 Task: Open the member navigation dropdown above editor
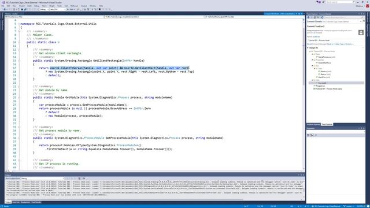point(256,17)
